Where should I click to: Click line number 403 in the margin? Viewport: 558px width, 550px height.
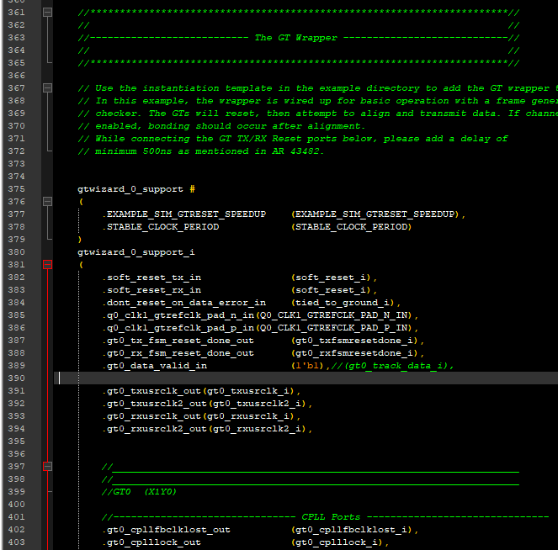point(16,542)
